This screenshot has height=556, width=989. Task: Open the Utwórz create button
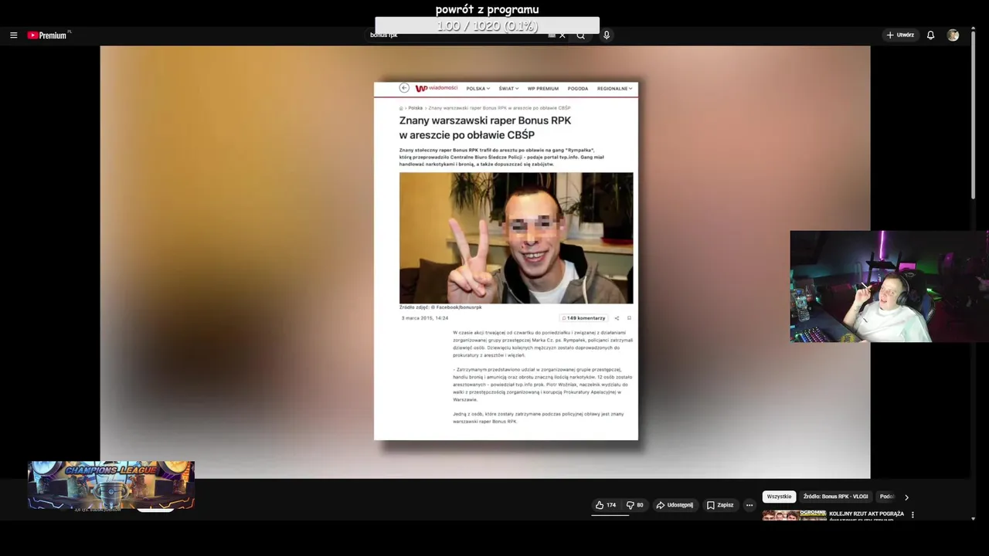pos(900,36)
